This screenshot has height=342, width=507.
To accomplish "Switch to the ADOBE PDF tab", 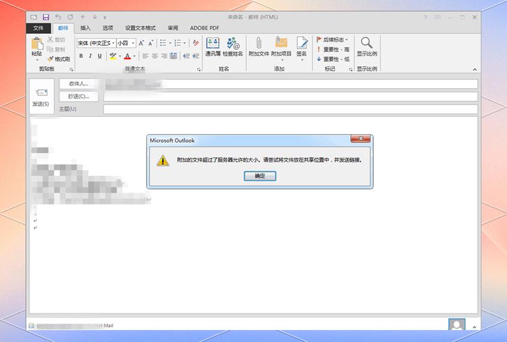I will [x=205, y=28].
